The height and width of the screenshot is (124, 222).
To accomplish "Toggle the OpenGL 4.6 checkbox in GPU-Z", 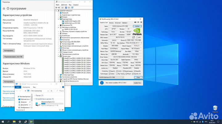I will (133, 74).
